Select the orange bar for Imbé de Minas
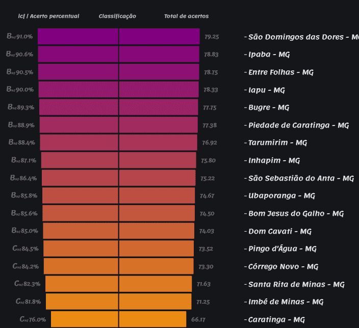Screen dimensions: 359x328 (x=118, y=301)
